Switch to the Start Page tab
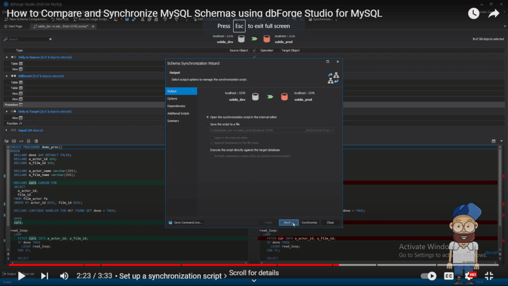The width and height of the screenshot is (508, 286). pos(13,26)
